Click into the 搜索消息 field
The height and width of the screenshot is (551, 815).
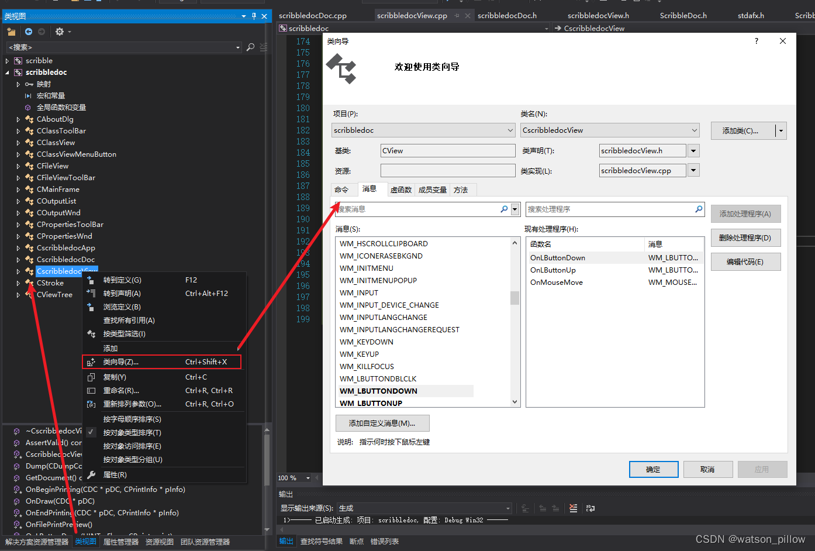coord(417,209)
